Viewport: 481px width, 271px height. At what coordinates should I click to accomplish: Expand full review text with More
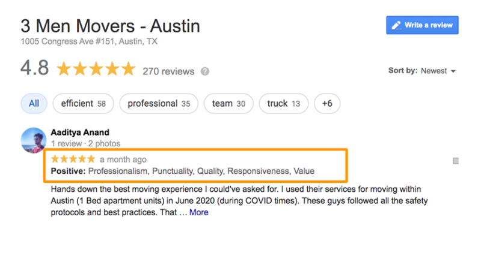pos(199,212)
